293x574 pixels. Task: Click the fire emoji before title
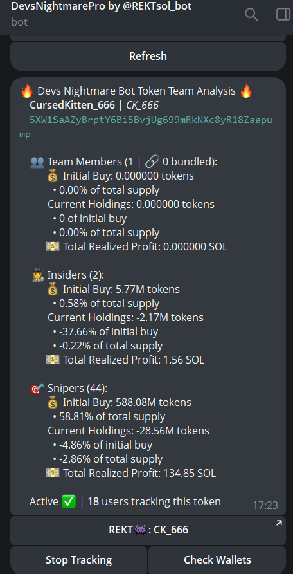point(27,91)
